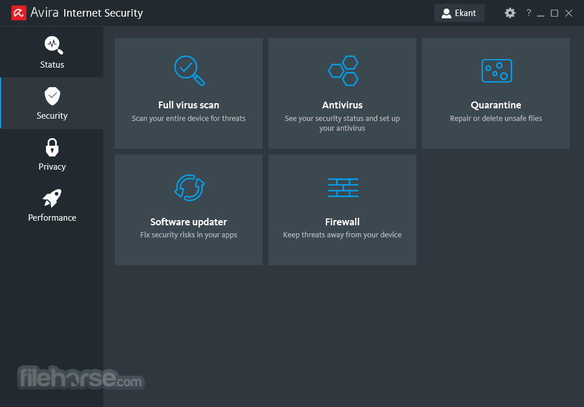Screen dimensions: 584x407
Task: Click 'Fix security risks in your apps'
Action: tap(189, 235)
